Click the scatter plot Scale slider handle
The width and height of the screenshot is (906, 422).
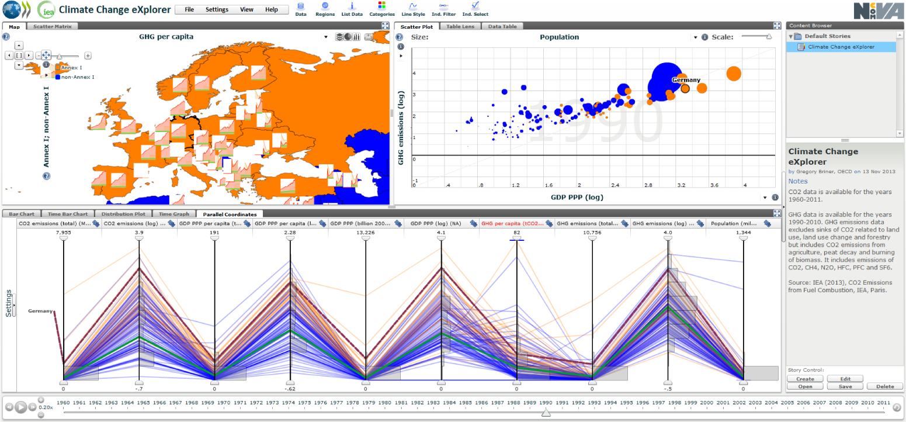(768, 36)
